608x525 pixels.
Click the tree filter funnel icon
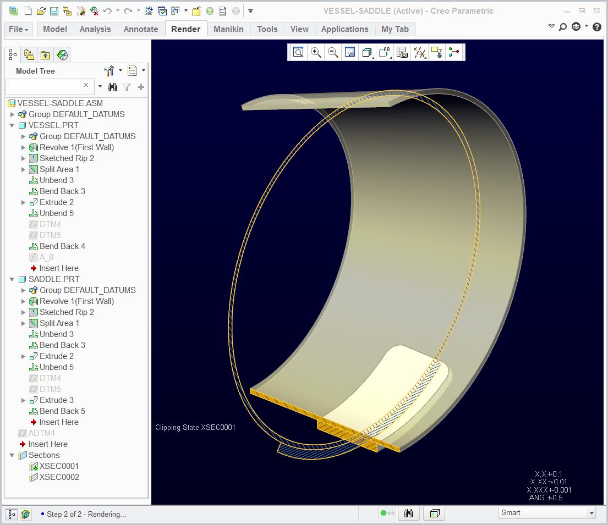point(127,87)
